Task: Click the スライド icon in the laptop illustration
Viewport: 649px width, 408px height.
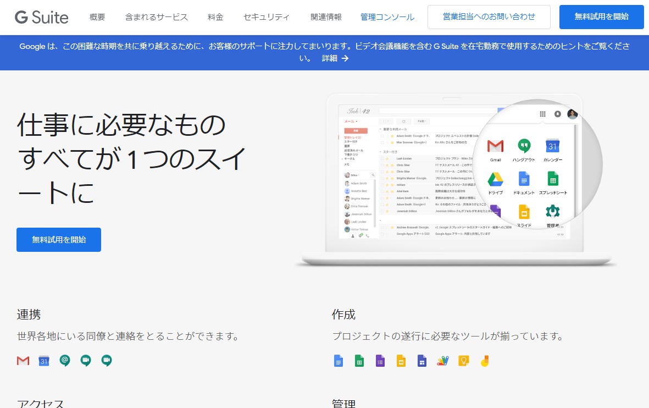Action: (x=524, y=212)
